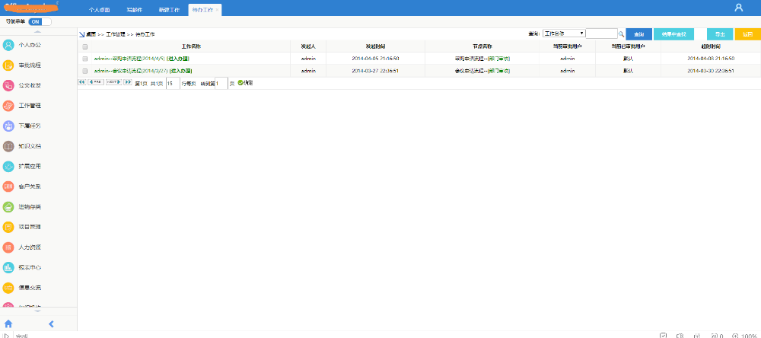Image resolution: width=761 pixels, height=338 pixels.
Task: Open the 审批流程 sidebar icon
Action: click(x=8, y=65)
